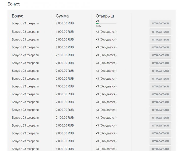This screenshot has height=151, width=178.
Task: Click x3 (Ожидается) in the thirteenth row
Action: 106,118
